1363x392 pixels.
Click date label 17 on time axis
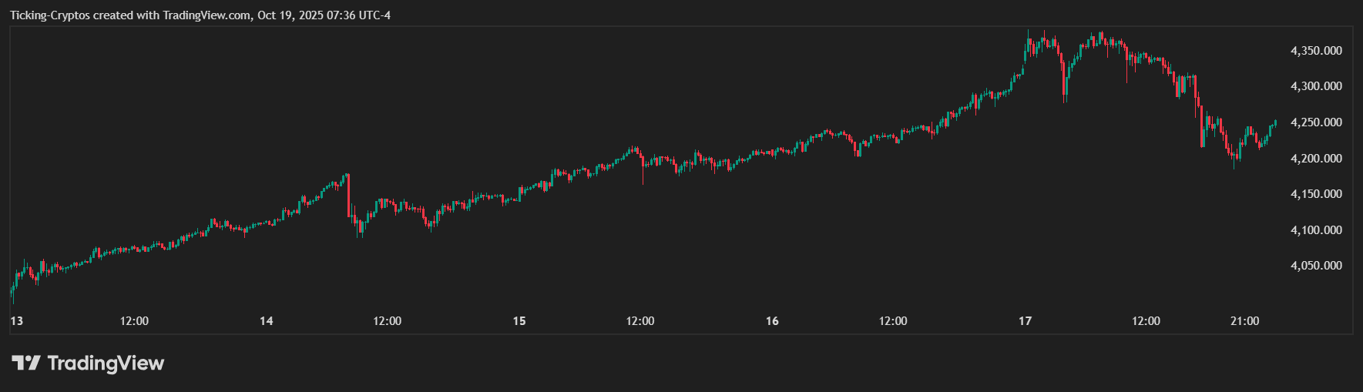[1025, 321]
